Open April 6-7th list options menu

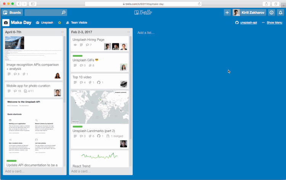click(63, 32)
